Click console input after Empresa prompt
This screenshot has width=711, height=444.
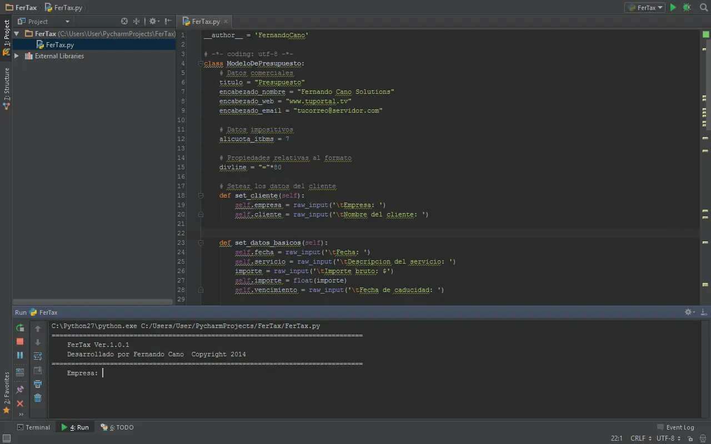[x=103, y=373]
